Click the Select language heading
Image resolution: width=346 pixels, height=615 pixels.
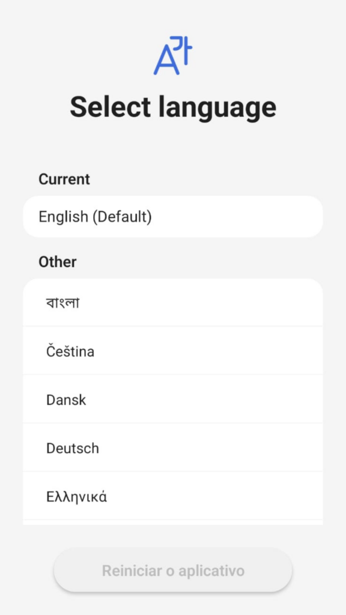pos(173,107)
